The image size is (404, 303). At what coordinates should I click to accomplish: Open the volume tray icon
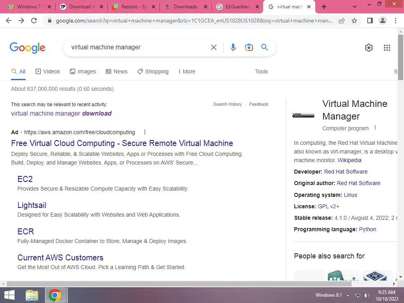367,296
